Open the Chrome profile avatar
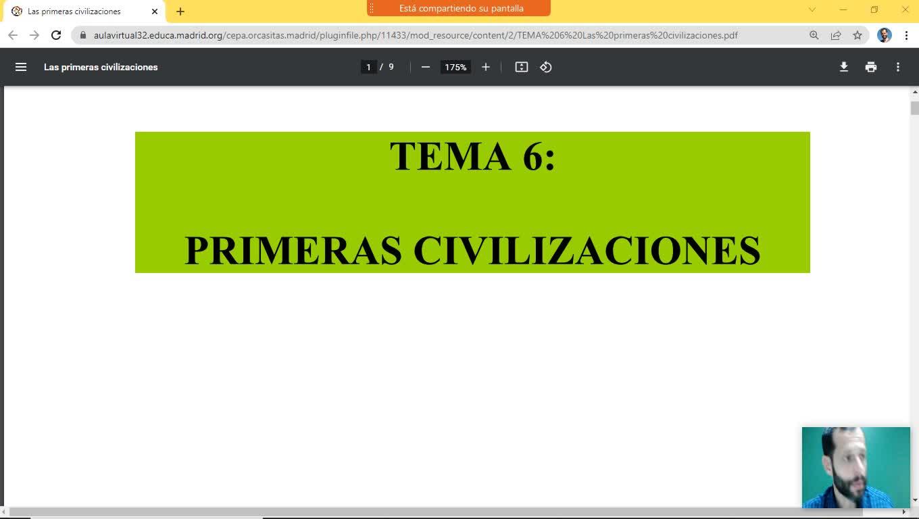The image size is (919, 519). coord(885,35)
